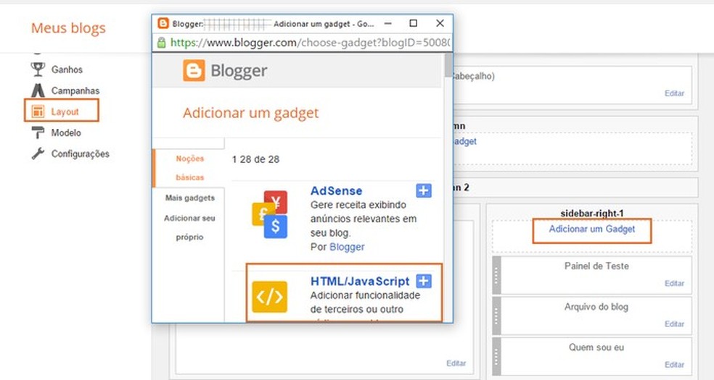
Task: Click Painel de Teste gadget title
Action: point(596,266)
